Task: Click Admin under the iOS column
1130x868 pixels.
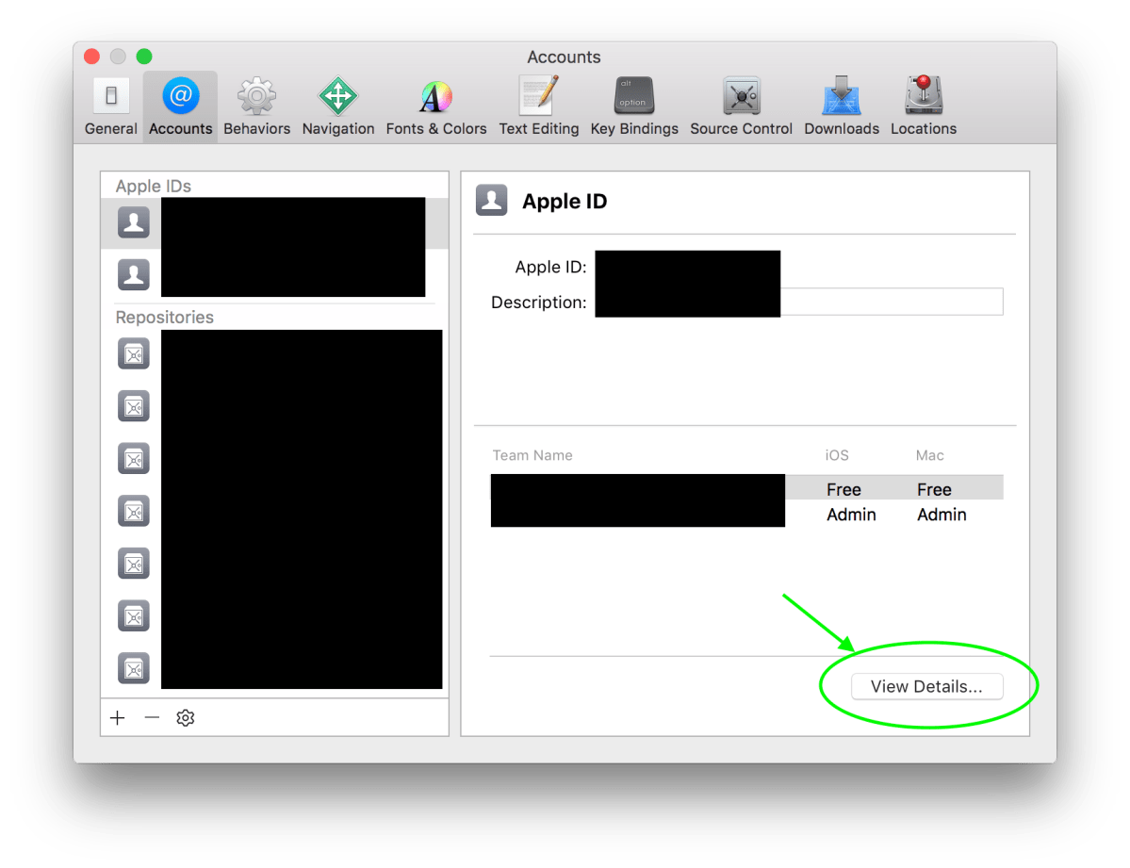Action: [x=851, y=515]
